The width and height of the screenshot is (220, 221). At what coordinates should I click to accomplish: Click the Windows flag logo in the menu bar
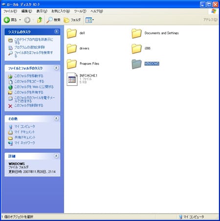pos(214,11)
